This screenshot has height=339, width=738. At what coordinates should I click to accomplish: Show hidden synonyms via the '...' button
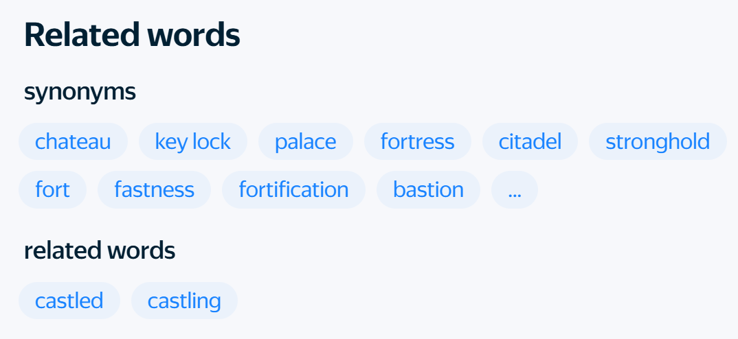tap(514, 189)
